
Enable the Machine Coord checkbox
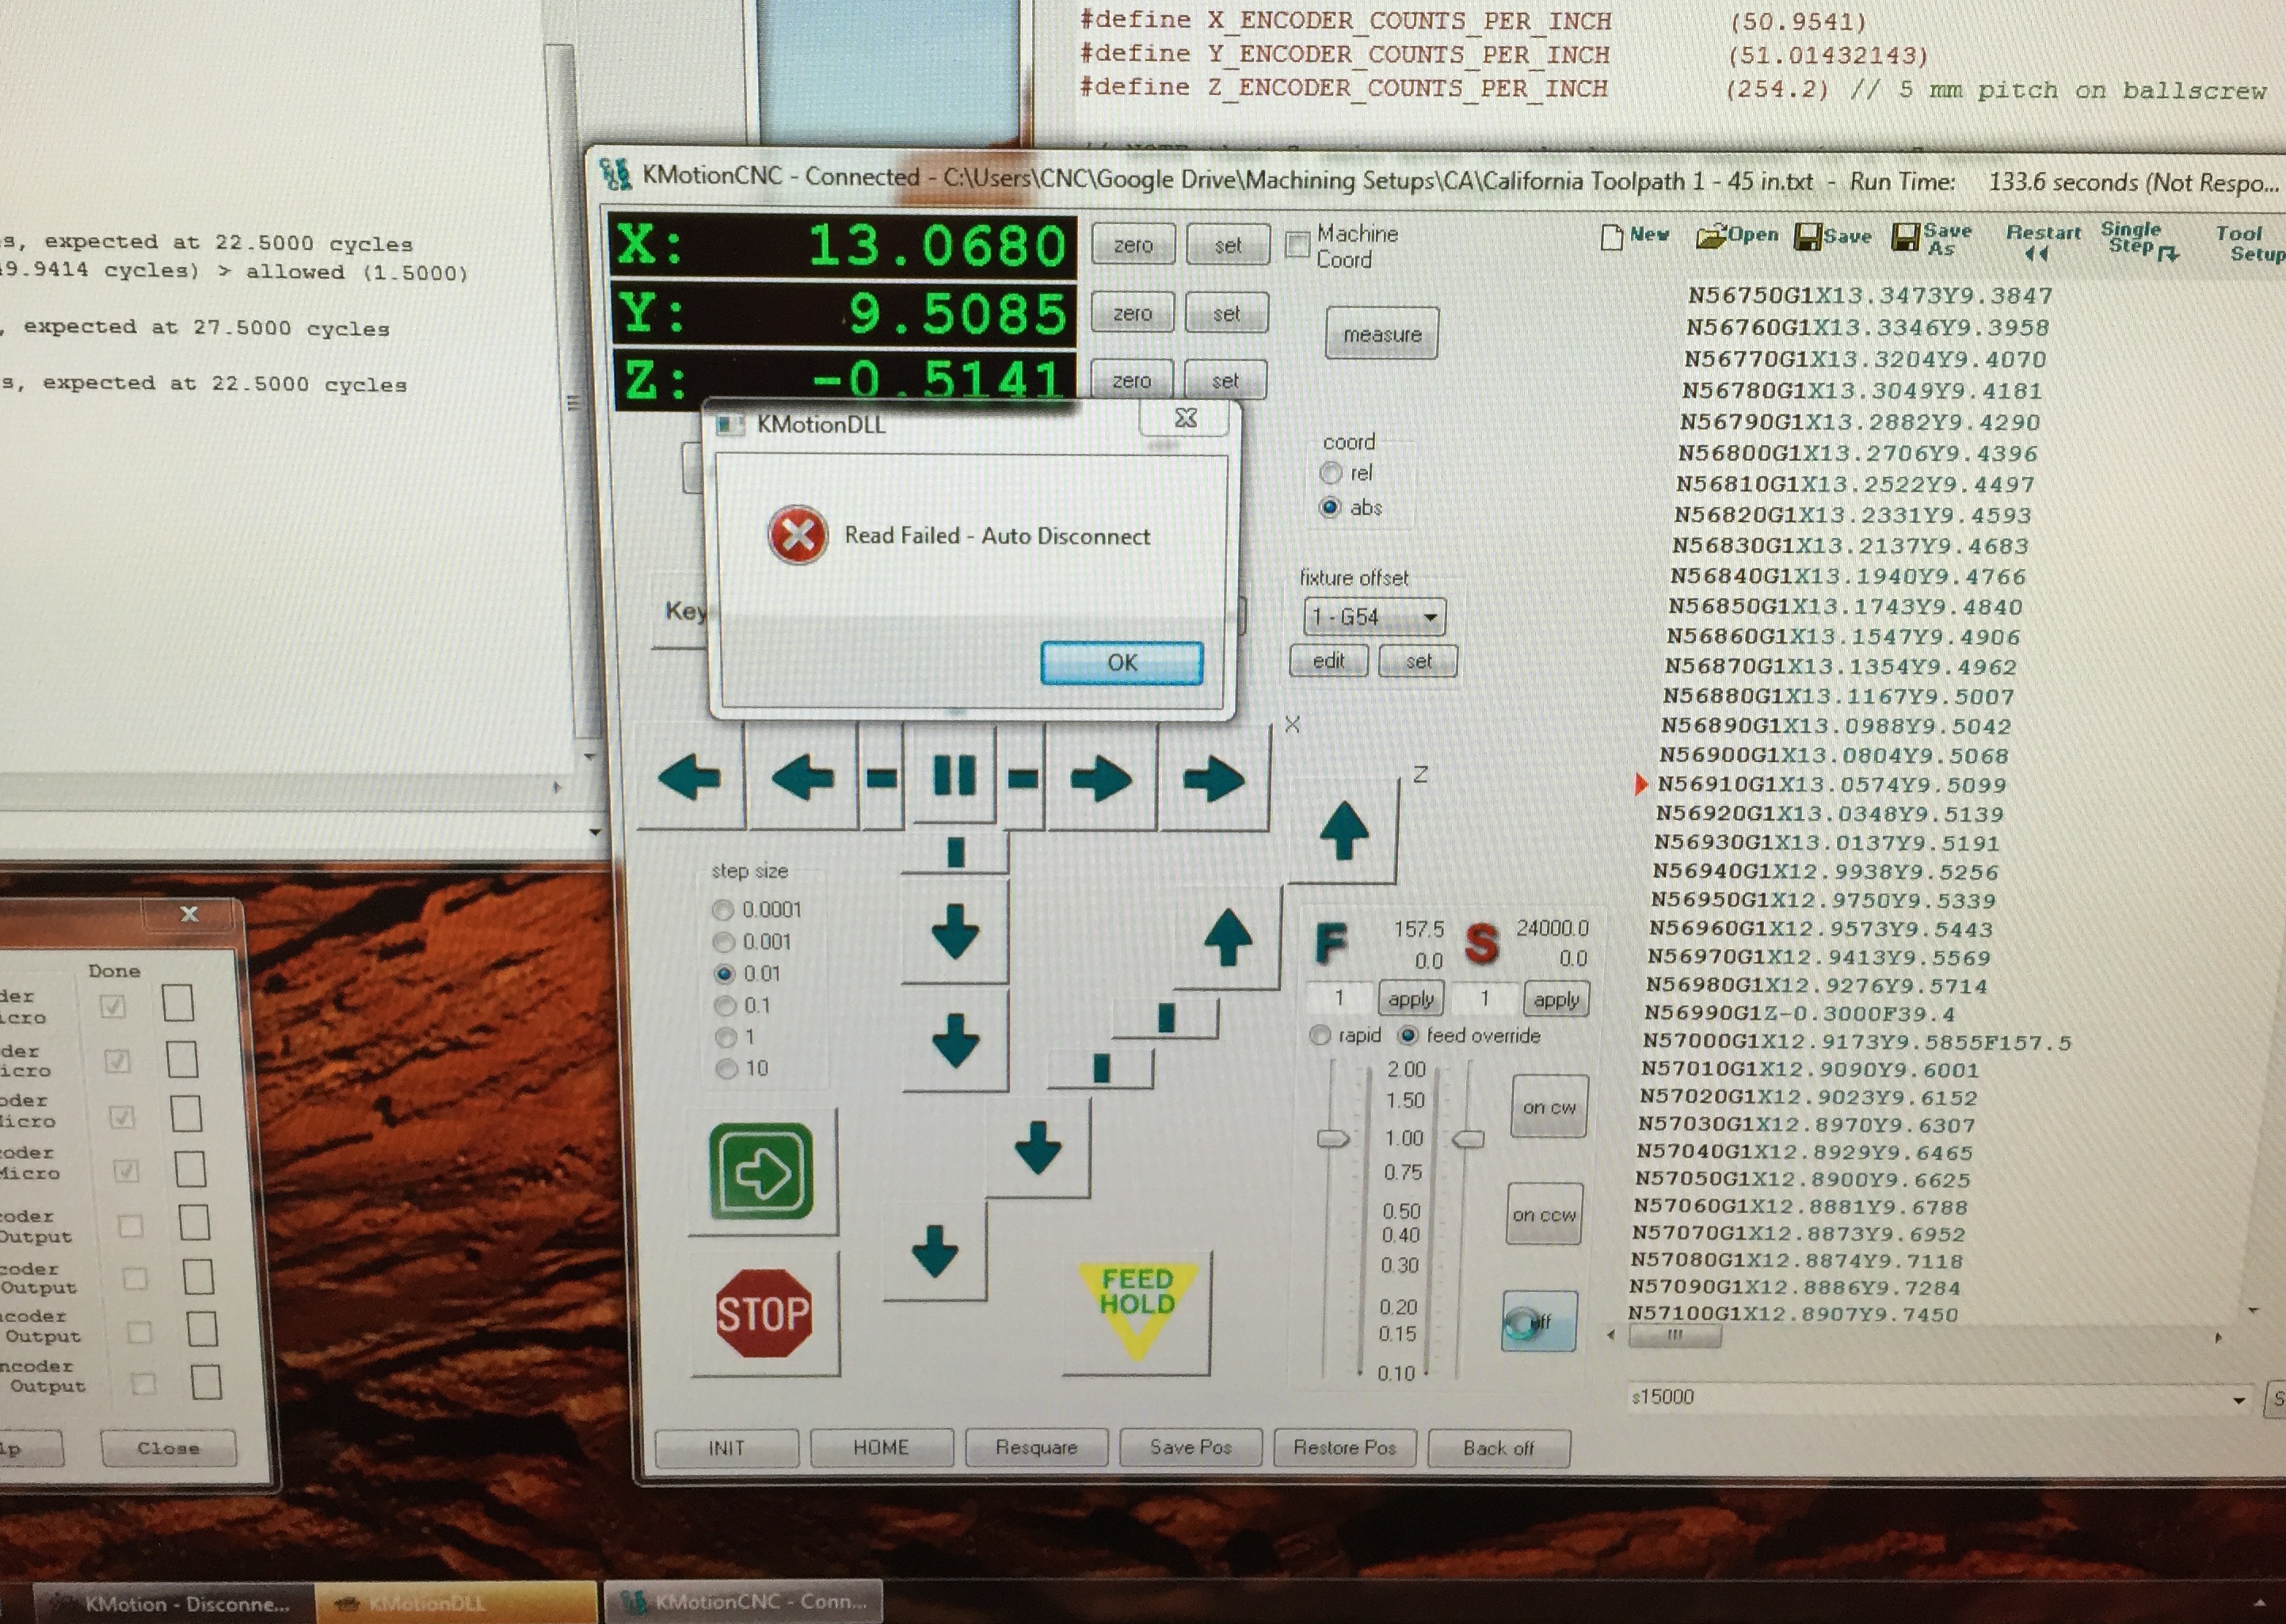(1298, 245)
